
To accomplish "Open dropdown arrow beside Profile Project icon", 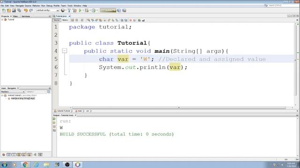I will click(97, 10).
